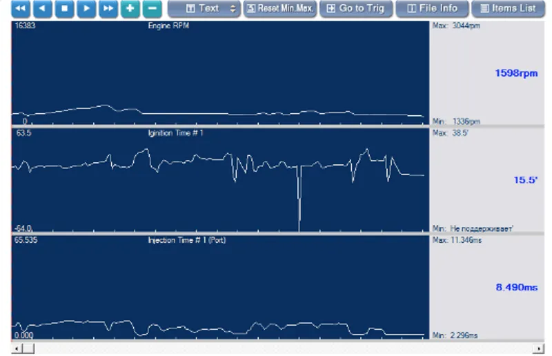Viewport: 552px width, 356px height.
Task: Click the 8.490ms current value
Action: (516, 287)
